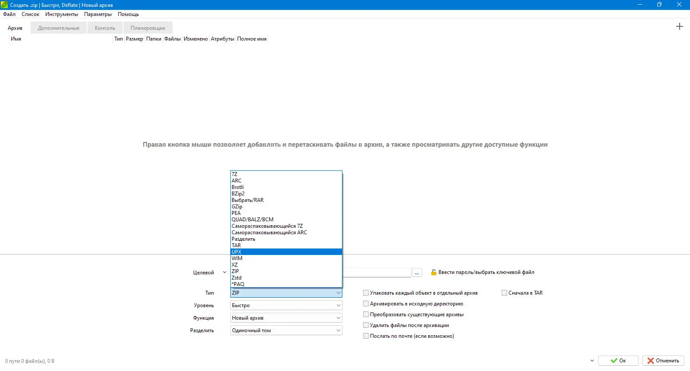Switch to the Планировщик tab
Viewport: 690px width, 371px height.
point(148,28)
